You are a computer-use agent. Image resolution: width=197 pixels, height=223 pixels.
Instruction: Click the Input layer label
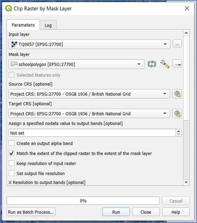[x=19, y=35]
